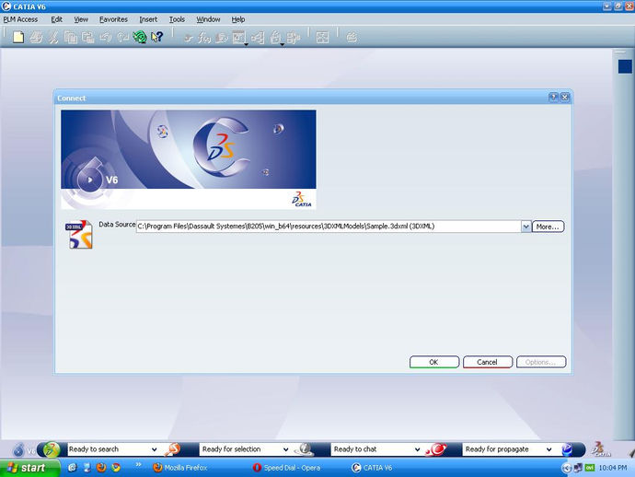
Task: Click the selection info icon in bottom bar
Action: pos(304,449)
